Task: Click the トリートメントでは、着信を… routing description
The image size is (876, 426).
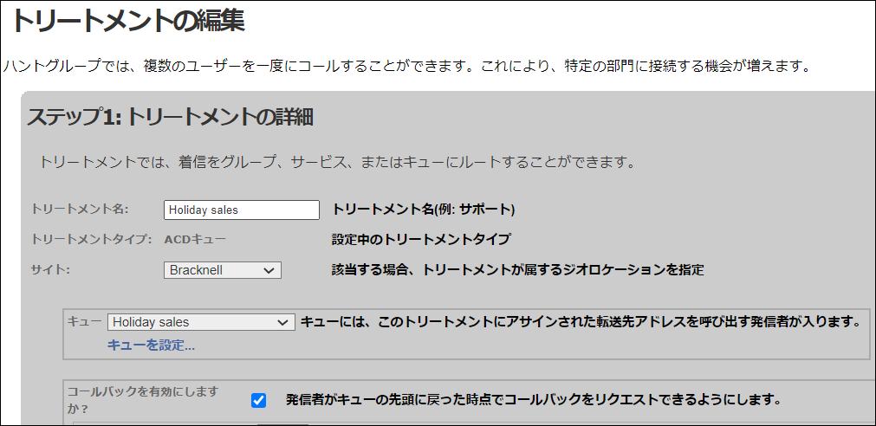Action: tap(338, 163)
